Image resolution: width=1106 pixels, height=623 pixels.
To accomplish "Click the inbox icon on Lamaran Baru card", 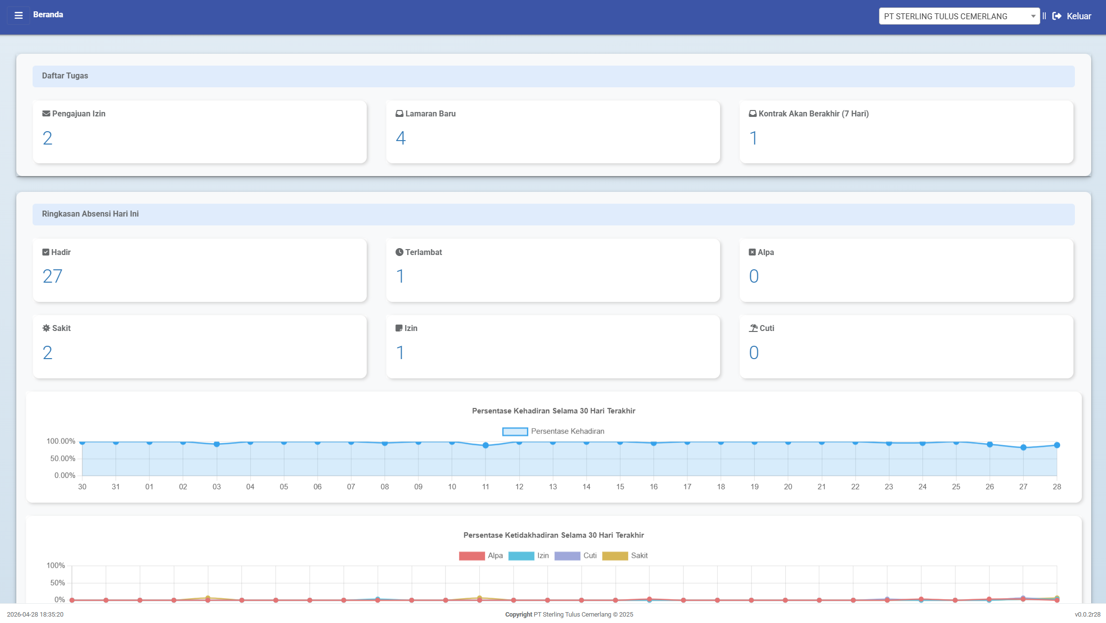I will click(399, 113).
